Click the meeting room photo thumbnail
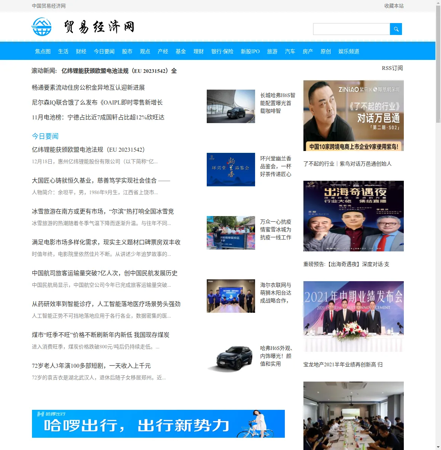Viewport: 441px width, 450px height. click(354, 416)
